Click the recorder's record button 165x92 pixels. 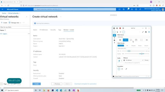[114, 28]
